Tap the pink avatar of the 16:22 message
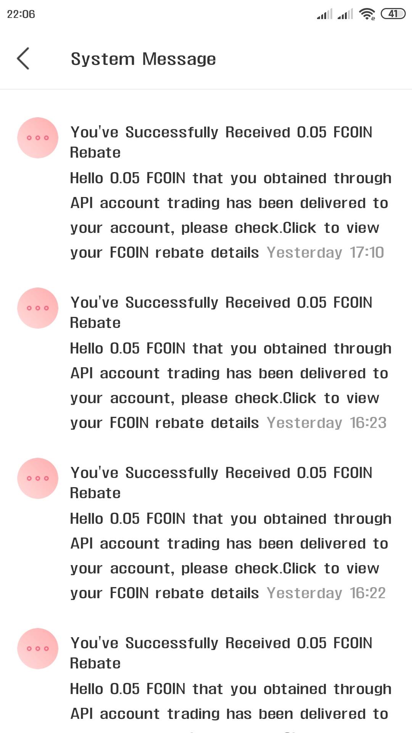Viewport: 412px width, 733px height. (x=38, y=478)
